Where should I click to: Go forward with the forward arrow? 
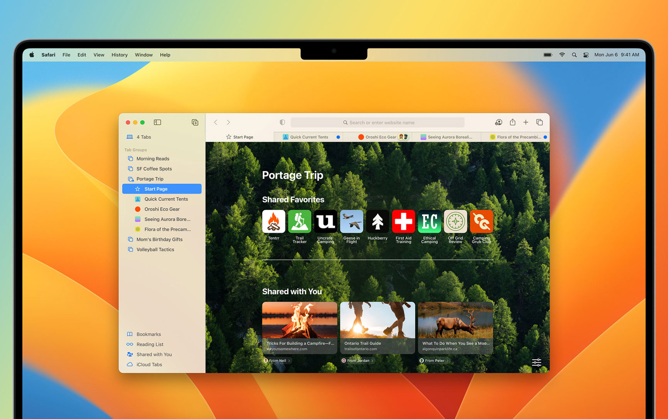coord(229,122)
